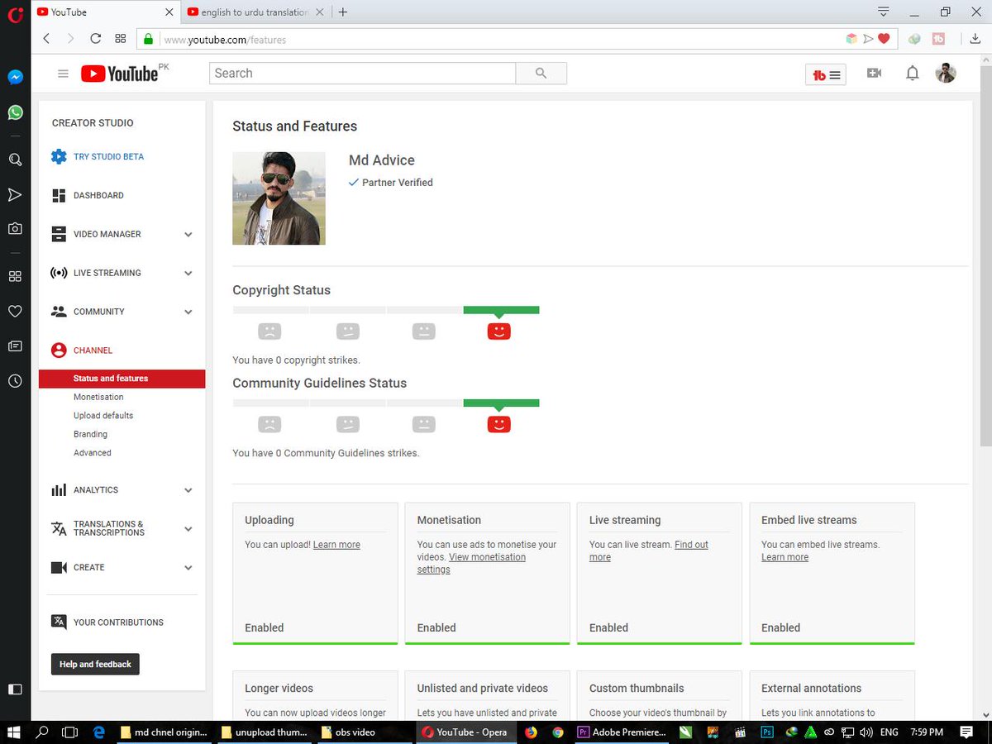992x744 pixels.
Task: Click Partner Verified status text
Action: [398, 183]
